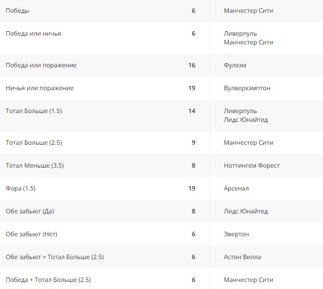Select the "Победа или поражение" label

click(x=41, y=65)
